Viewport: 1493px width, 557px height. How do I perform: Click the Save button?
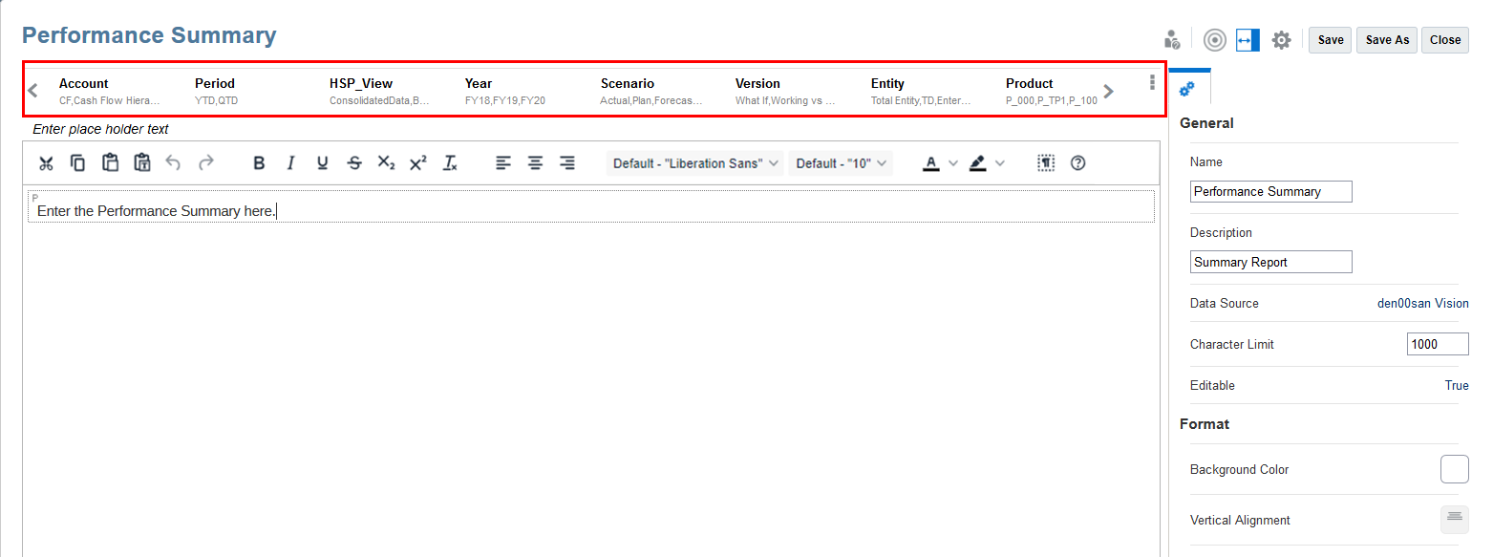(x=1330, y=39)
